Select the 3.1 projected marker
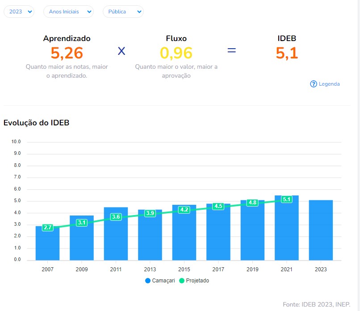The width and height of the screenshot is (360, 311). 82,223
